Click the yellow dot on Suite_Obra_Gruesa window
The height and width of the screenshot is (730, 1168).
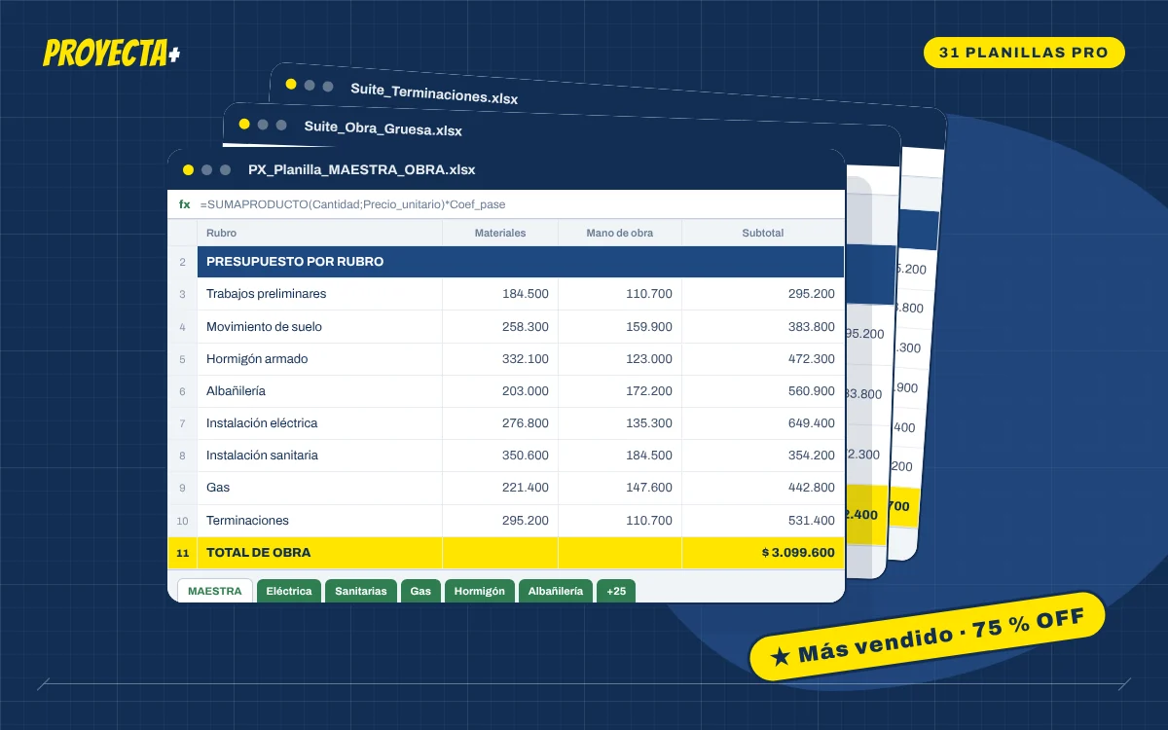(244, 125)
